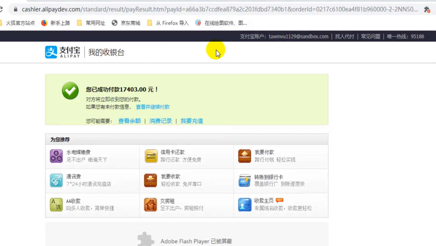
Task: Open the 通讯费 phone recharge icon
Action: [x=56, y=181]
